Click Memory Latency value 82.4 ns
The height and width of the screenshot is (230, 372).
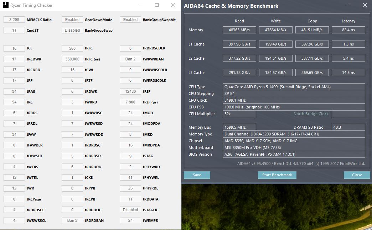click(348, 30)
